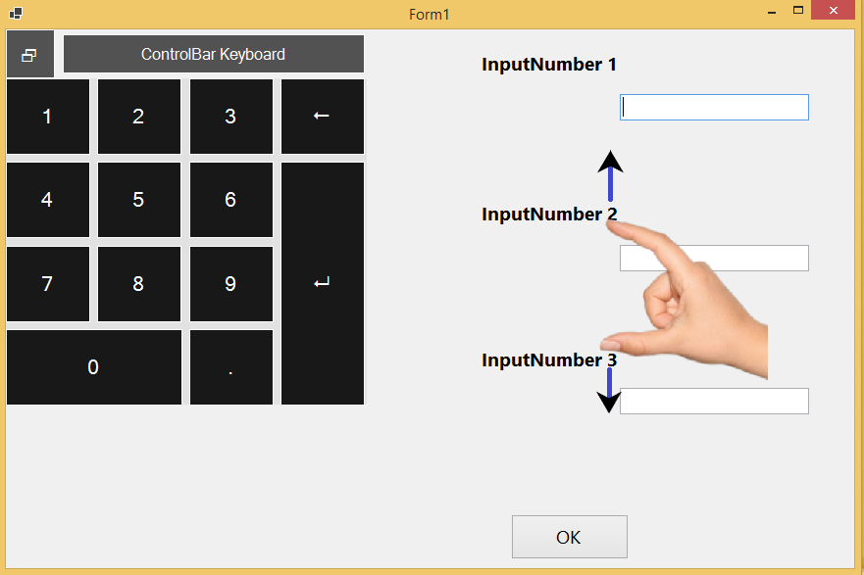Focus the InputNumber 1 text field
Screen dimensions: 864x575
pos(714,108)
